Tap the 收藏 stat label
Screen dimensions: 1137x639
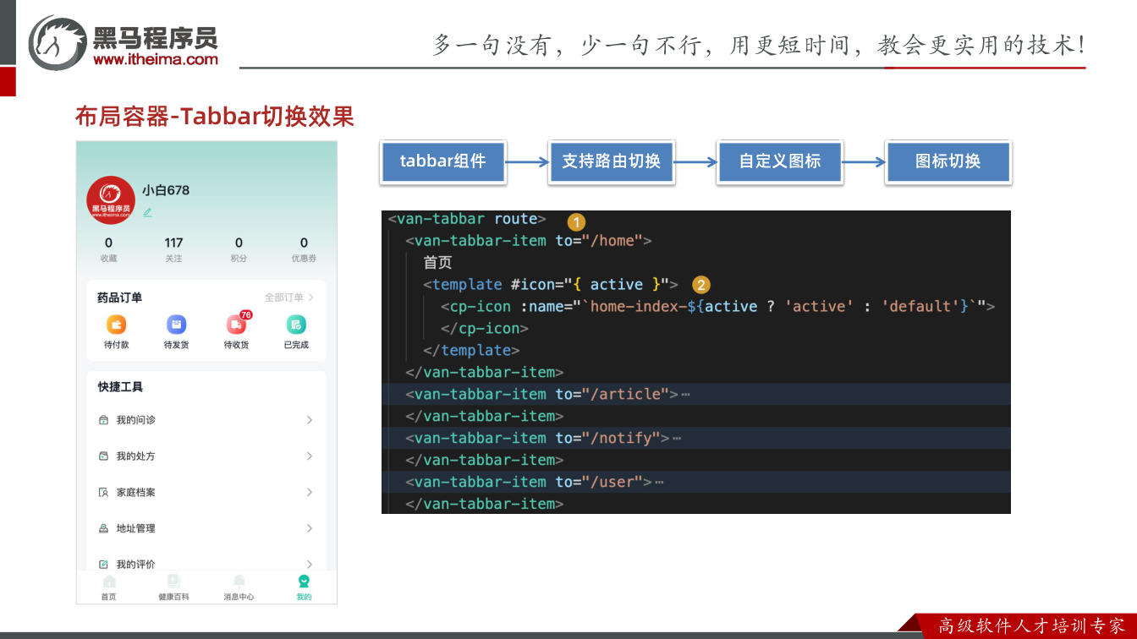click(108, 259)
